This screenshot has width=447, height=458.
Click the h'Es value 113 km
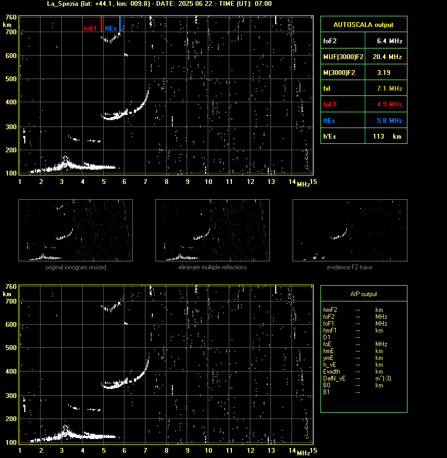pos(387,137)
